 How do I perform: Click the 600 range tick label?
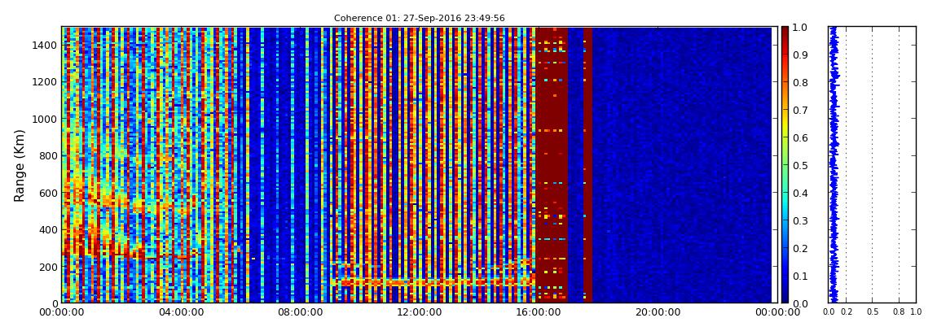(x=49, y=193)
